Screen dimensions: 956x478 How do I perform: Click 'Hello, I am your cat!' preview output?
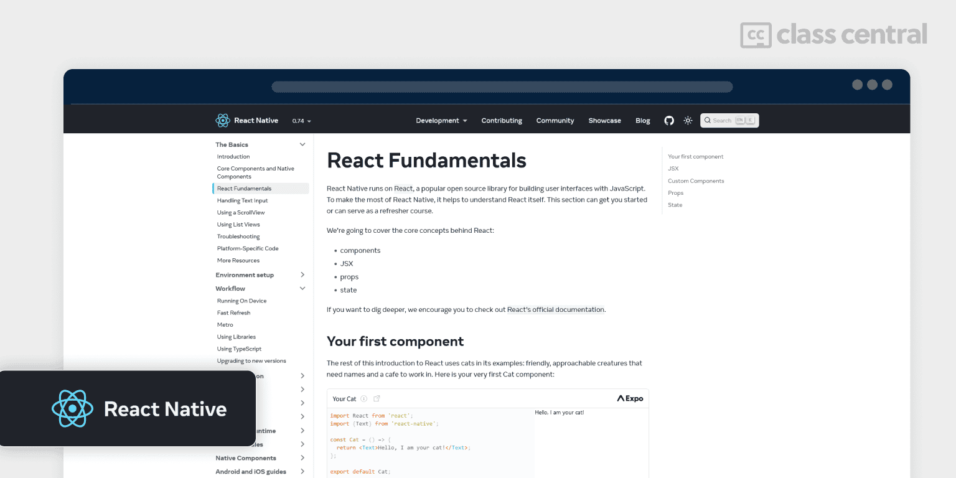[560, 413]
